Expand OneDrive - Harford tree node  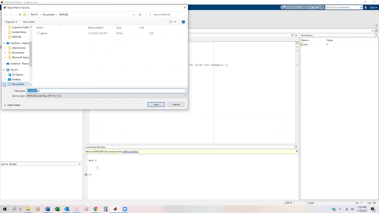click(x=4, y=43)
